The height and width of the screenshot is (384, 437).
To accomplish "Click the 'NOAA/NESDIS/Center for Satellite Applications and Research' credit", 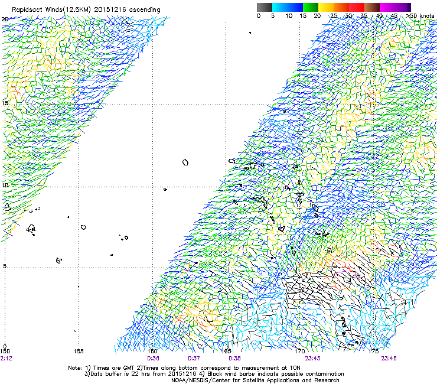I will (x=255, y=380).
